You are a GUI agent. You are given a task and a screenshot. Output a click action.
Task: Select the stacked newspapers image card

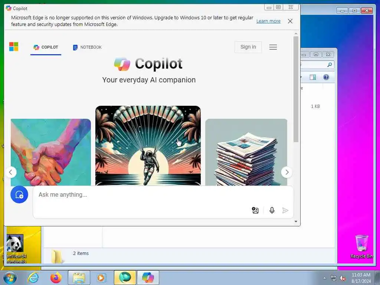pyautogui.click(x=246, y=152)
